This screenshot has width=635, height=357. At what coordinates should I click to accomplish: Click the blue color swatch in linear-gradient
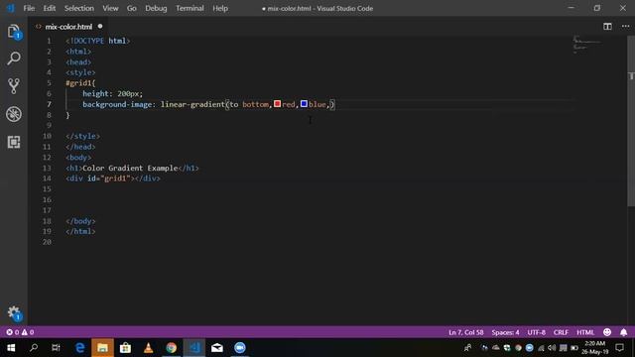[x=304, y=104]
